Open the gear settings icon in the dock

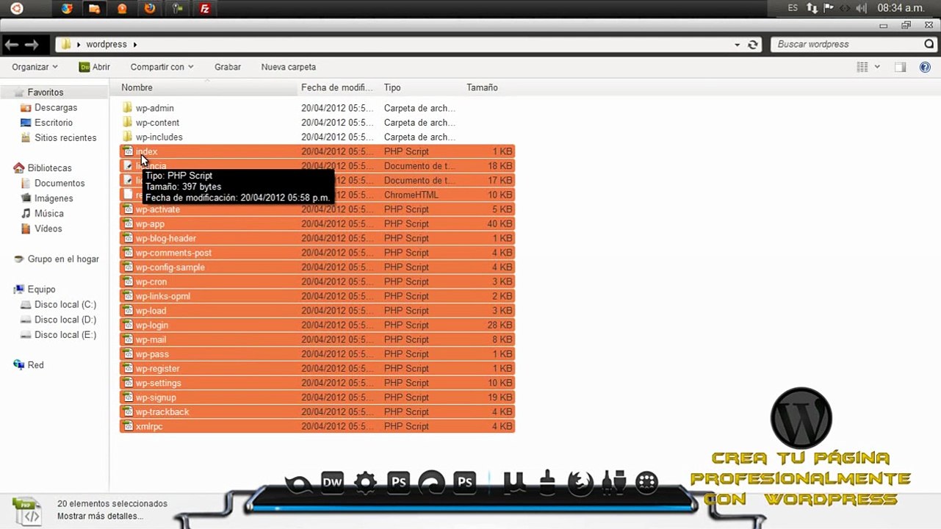(x=365, y=483)
